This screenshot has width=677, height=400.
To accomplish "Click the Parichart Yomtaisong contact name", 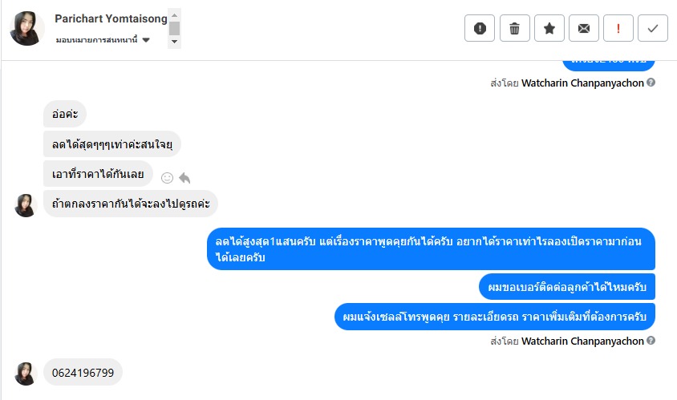I will coord(111,18).
